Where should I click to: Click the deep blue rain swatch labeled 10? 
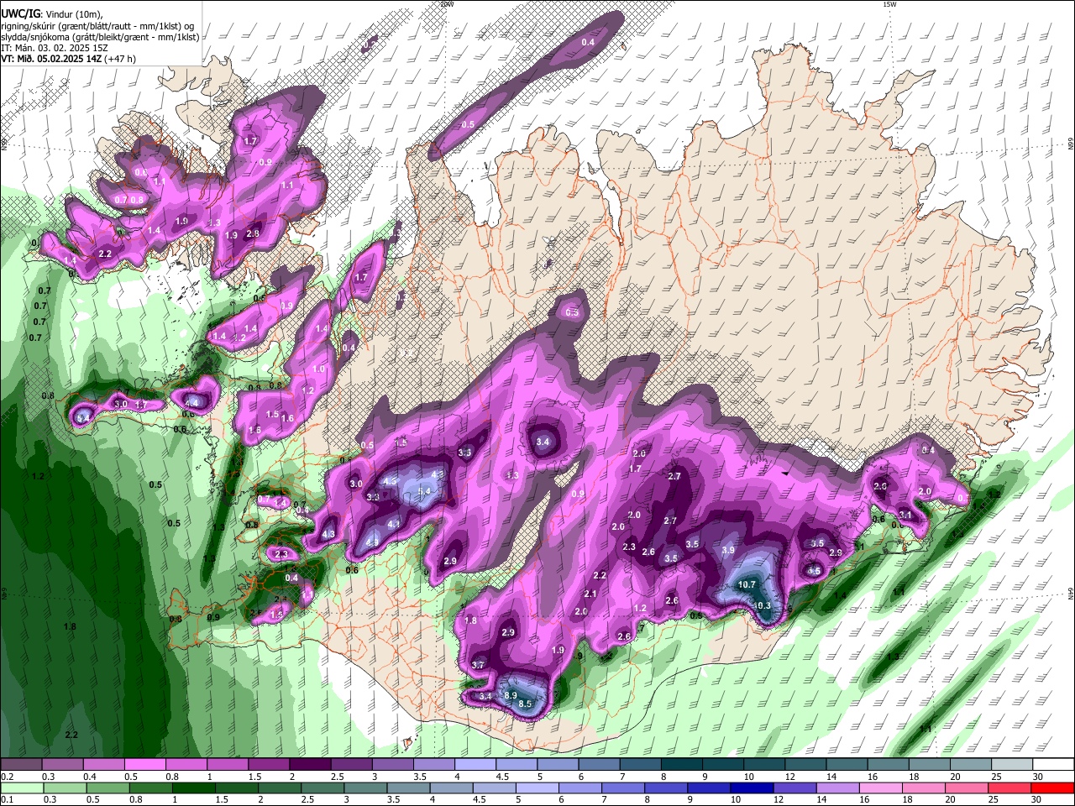(x=750, y=788)
